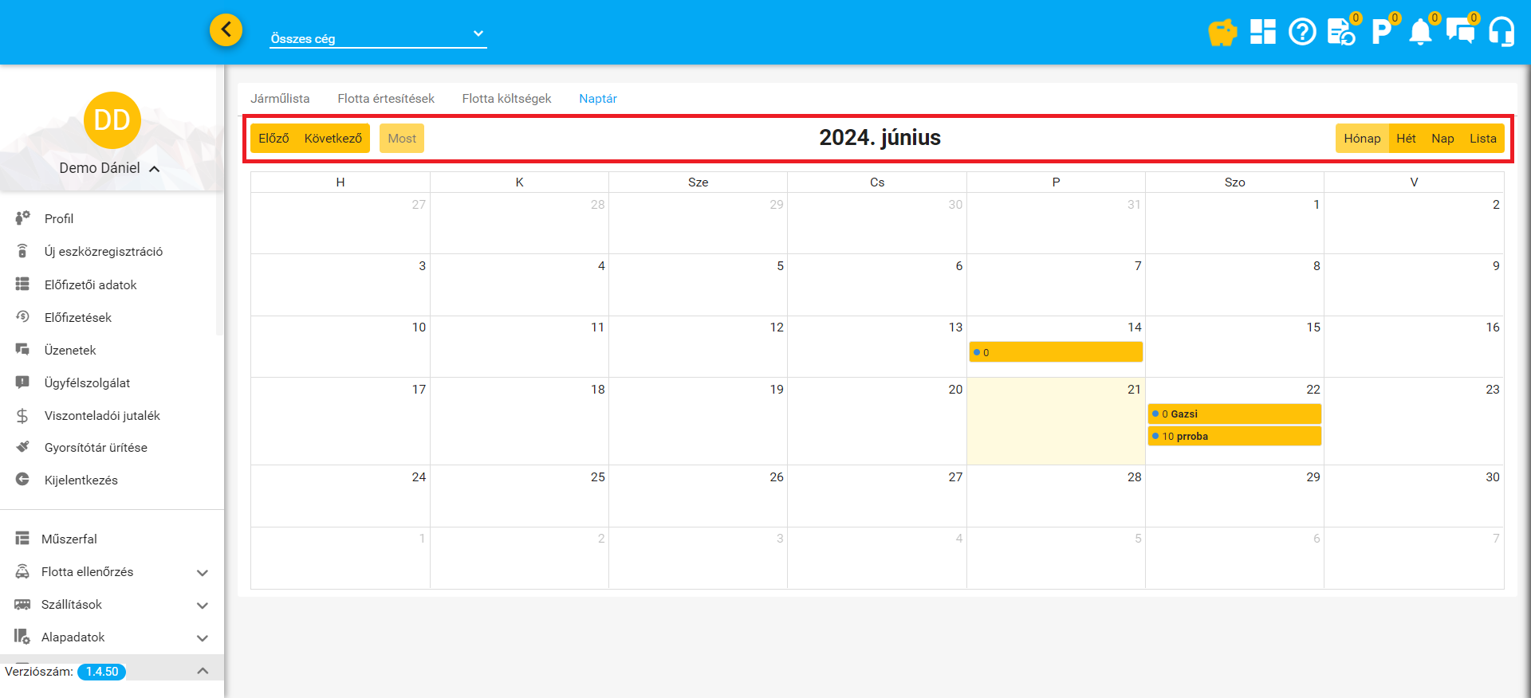This screenshot has height=698, width=1531.
Task: Click the piggy bank icon in header
Action: [1222, 33]
